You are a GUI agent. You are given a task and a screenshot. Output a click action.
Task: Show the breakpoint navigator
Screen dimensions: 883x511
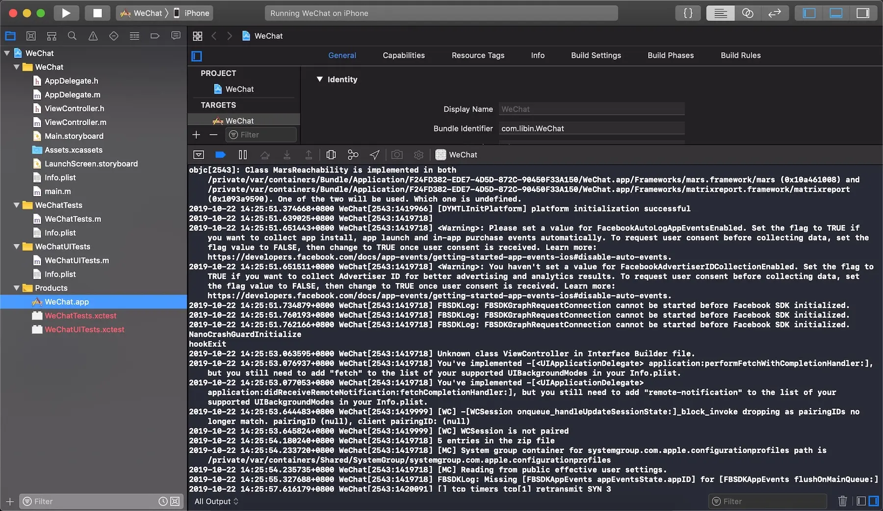(x=155, y=36)
